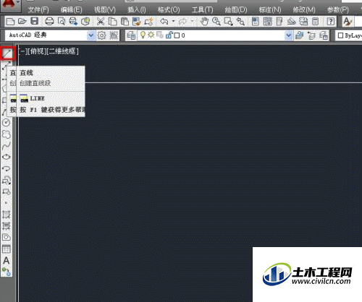Screen dimensions: 362x302
Task: Click the Zoom Realtime magnifier icon
Action: (x=216, y=22)
